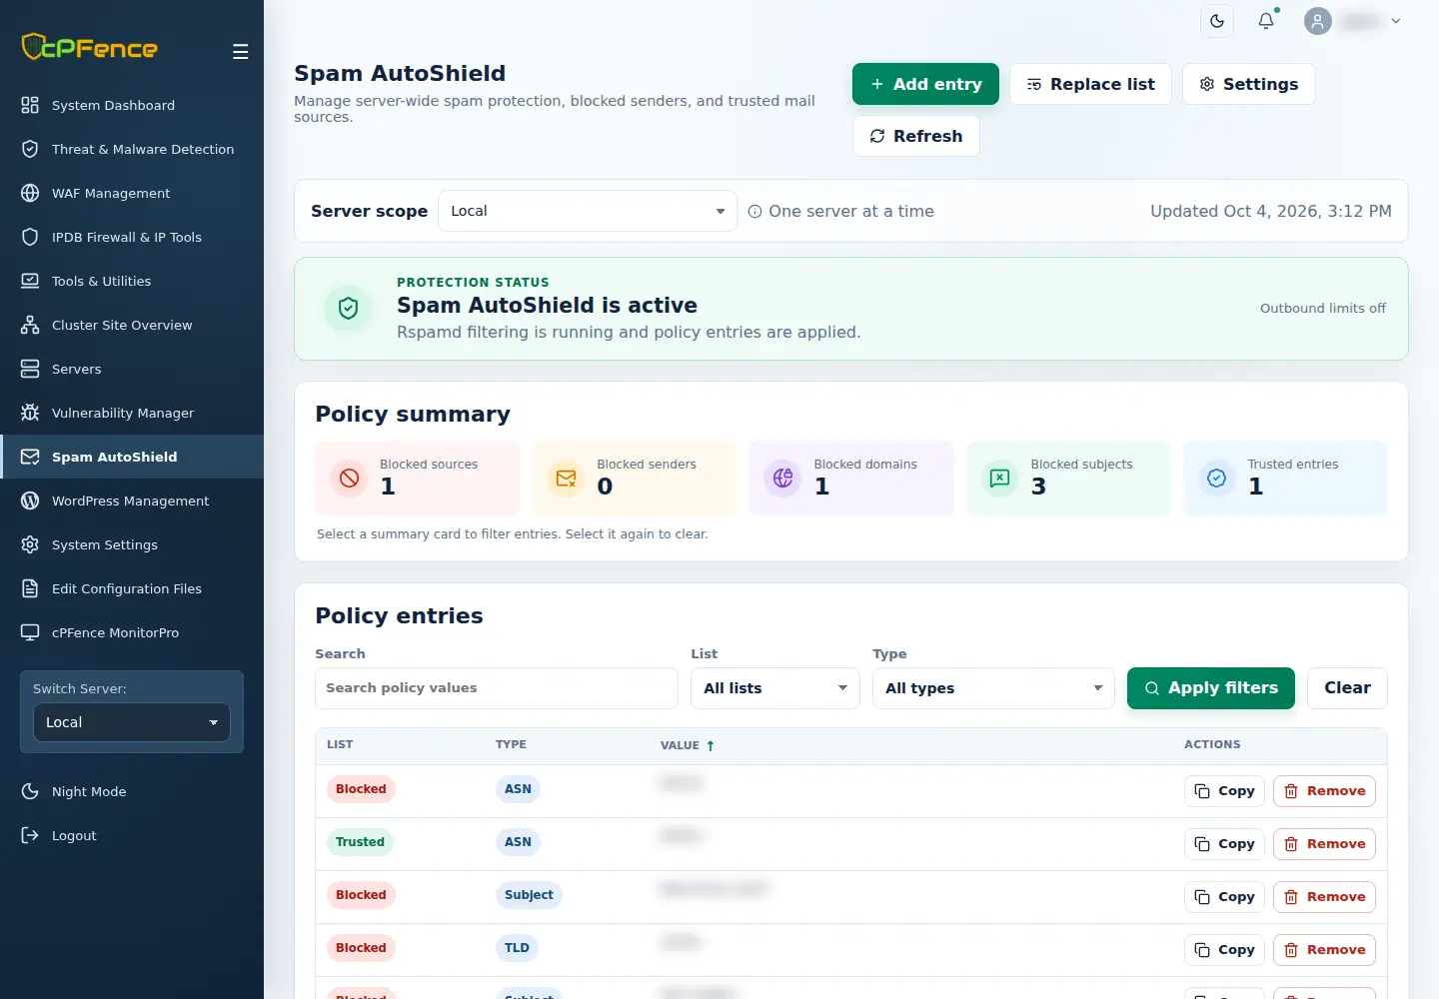This screenshot has height=999, width=1439.
Task: Toggle the sidebar hamburger menu
Action: (x=241, y=52)
